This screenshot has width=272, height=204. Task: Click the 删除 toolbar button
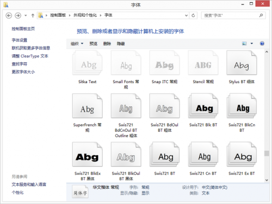pos(107,43)
